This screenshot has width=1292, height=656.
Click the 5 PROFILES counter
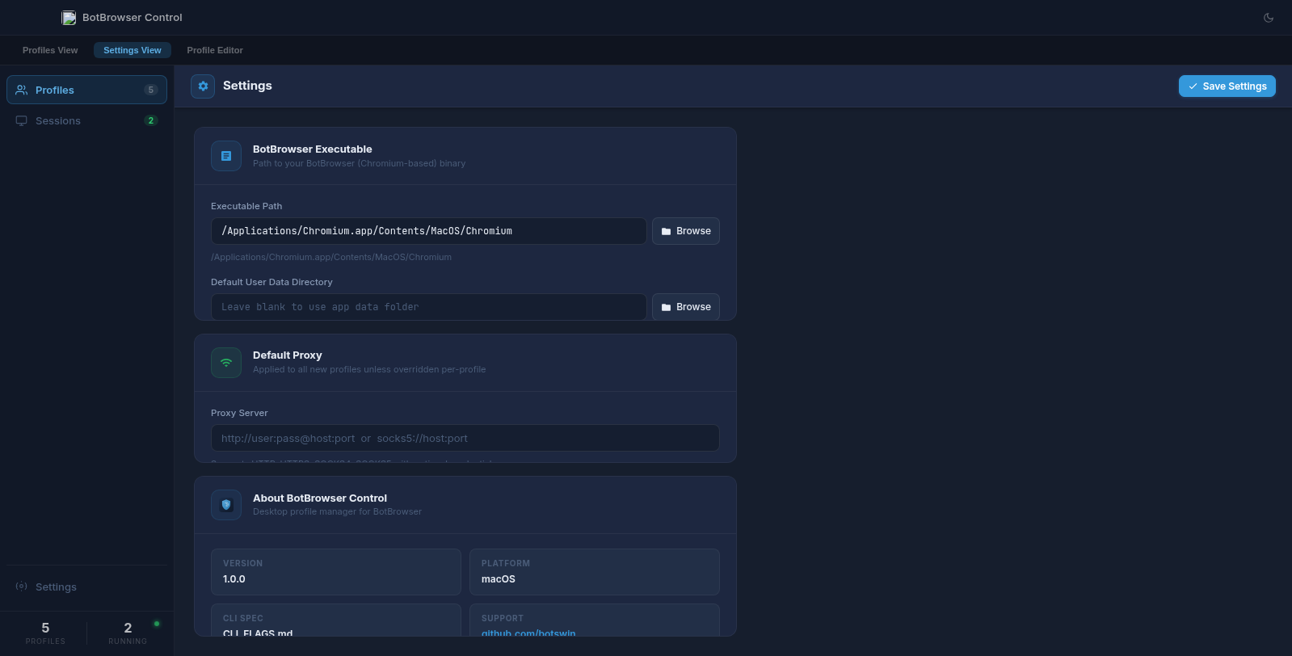45,633
